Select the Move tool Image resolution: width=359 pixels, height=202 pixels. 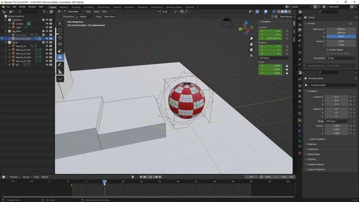(60, 37)
